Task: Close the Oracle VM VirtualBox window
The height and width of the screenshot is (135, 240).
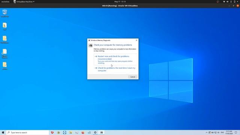Action: [x=238, y=6]
